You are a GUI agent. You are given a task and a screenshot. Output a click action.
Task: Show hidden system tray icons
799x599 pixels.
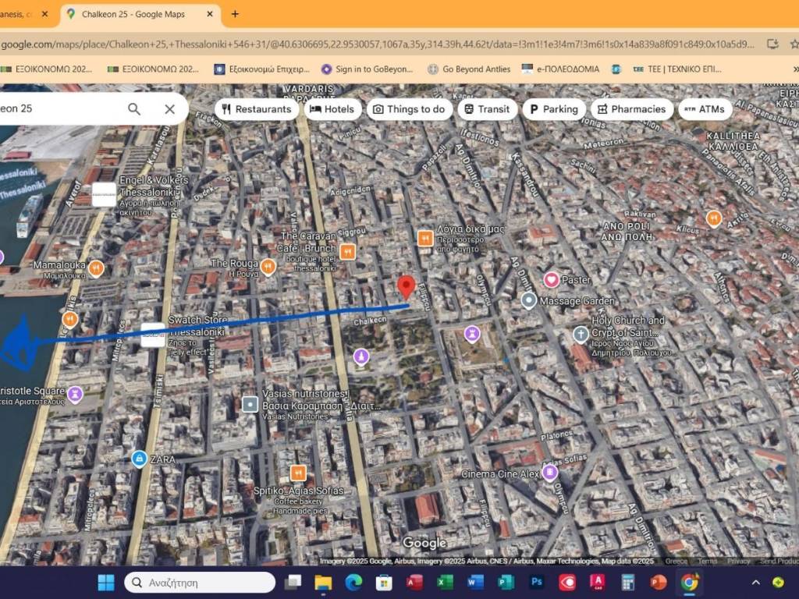(755, 583)
